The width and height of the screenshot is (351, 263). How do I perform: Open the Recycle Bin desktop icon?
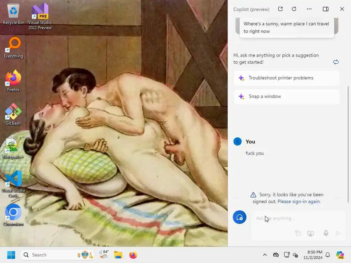[13, 14]
